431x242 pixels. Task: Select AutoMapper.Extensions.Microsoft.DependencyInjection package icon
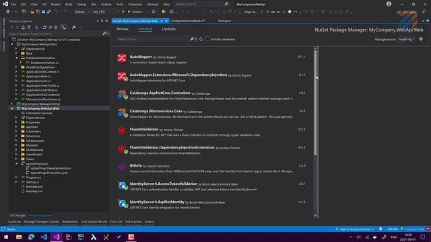[x=122, y=77]
